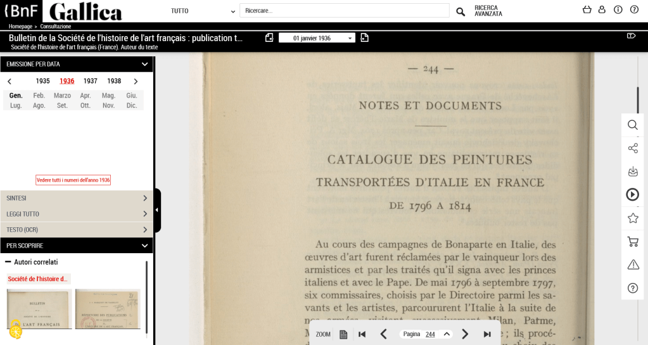The image size is (648, 345).
Task: Open the 'Sintesi' menu item
Action: (x=76, y=198)
